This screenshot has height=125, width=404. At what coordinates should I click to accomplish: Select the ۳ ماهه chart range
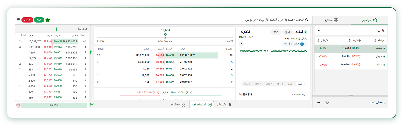point(269,84)
